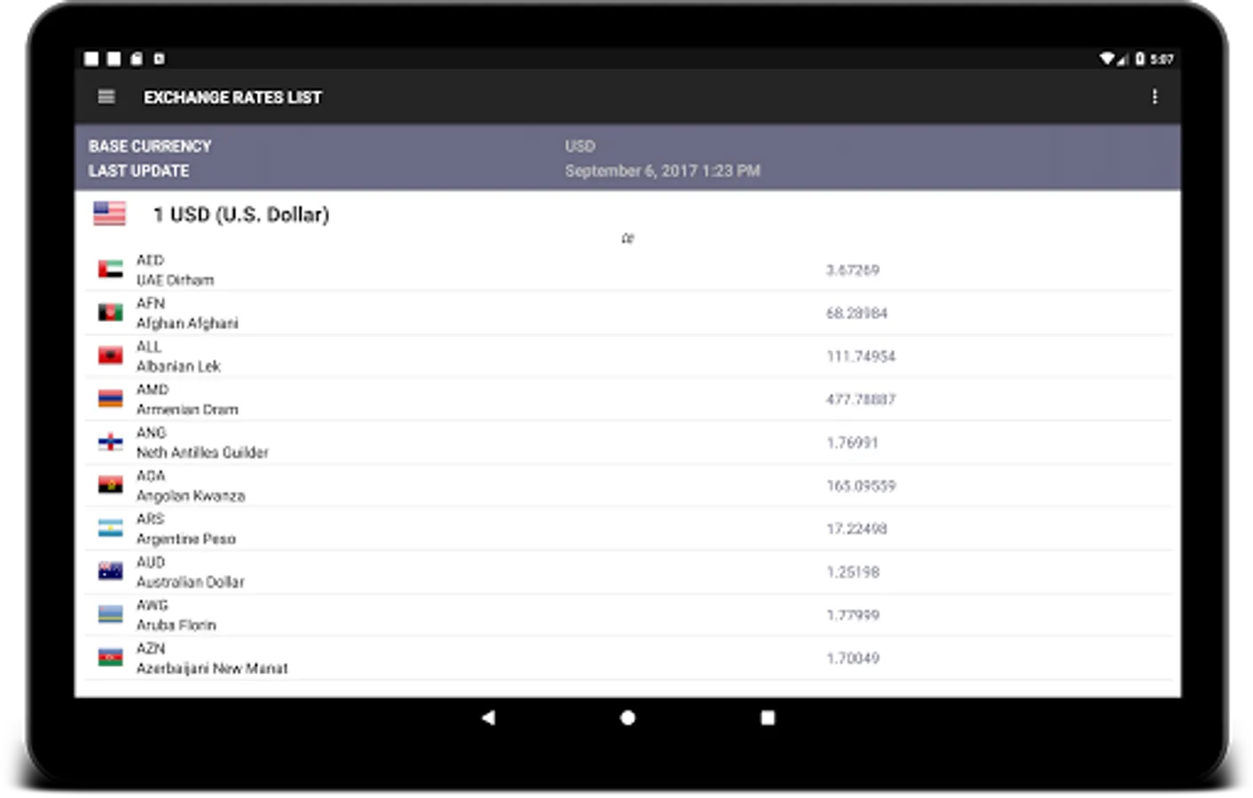Select the Armenian Dram currency row
Viewport: 1253px width, 798px height.
pyautogui.click(x=628, y=399)
